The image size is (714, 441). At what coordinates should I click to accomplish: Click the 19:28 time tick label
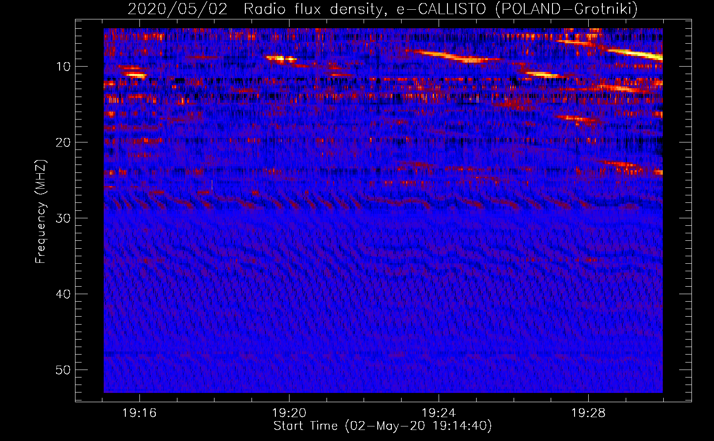coord(588,413)
